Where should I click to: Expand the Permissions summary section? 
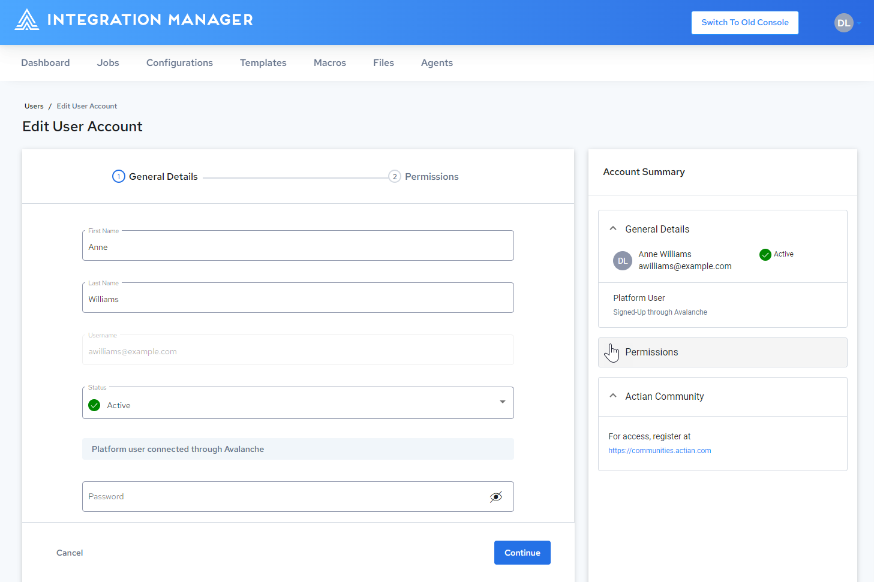(x=722, y=352)
